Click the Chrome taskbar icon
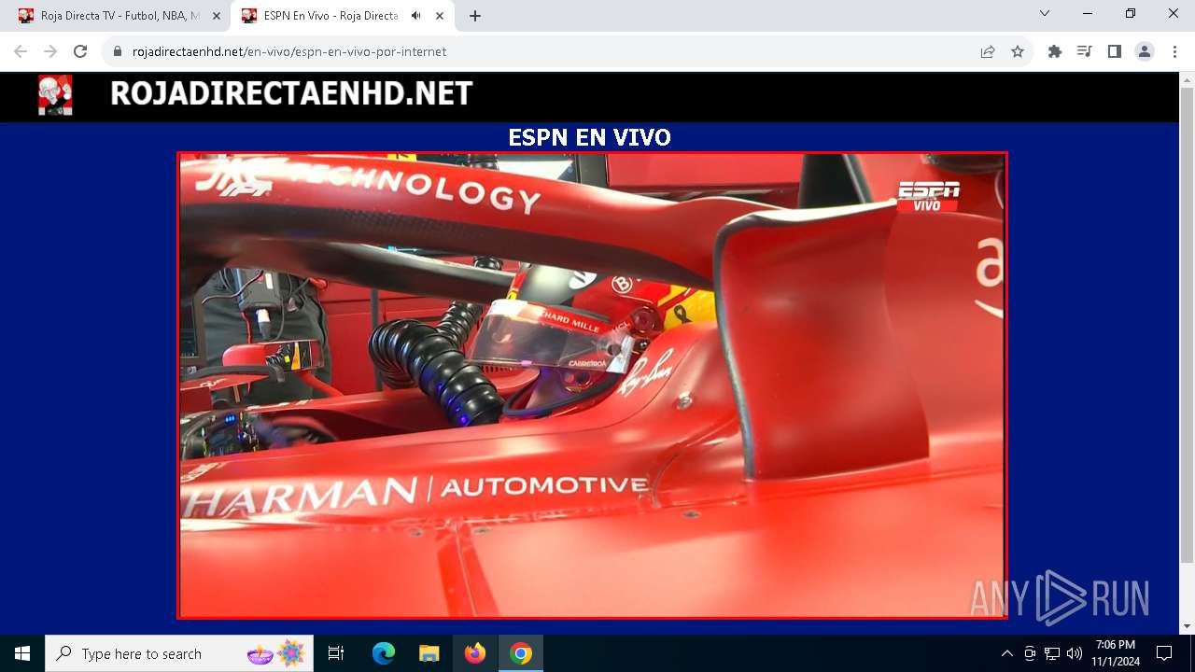 [521, 653]
